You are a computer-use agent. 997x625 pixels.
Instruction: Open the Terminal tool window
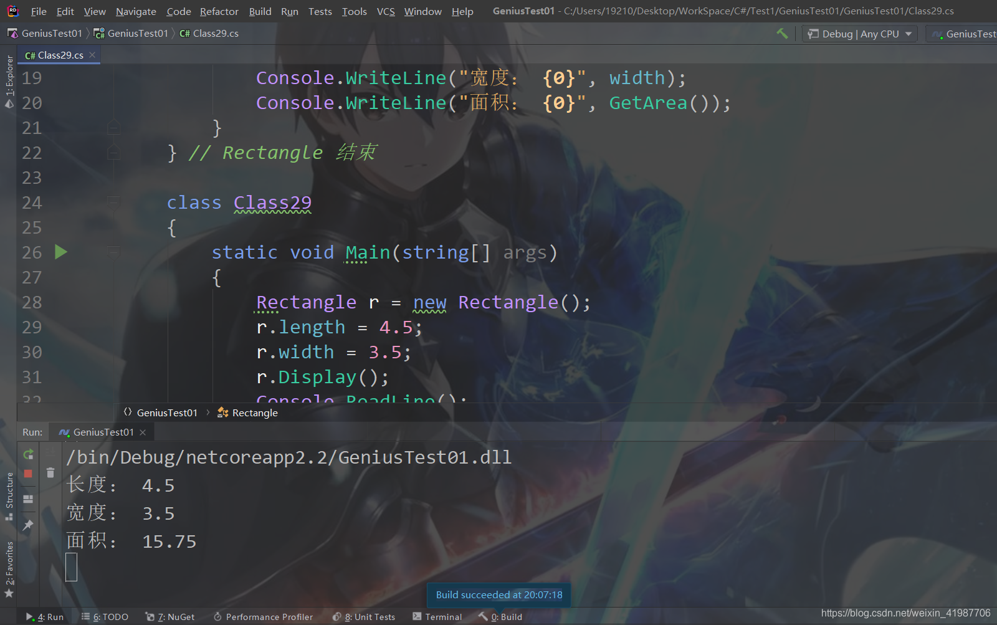(x=437, y=617)
